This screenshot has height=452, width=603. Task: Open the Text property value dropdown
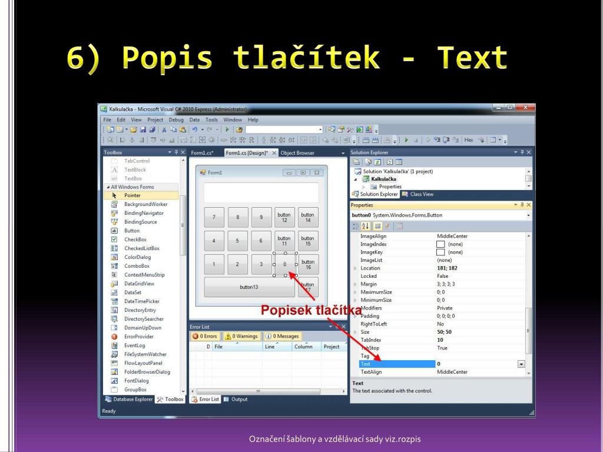point(521,364)
